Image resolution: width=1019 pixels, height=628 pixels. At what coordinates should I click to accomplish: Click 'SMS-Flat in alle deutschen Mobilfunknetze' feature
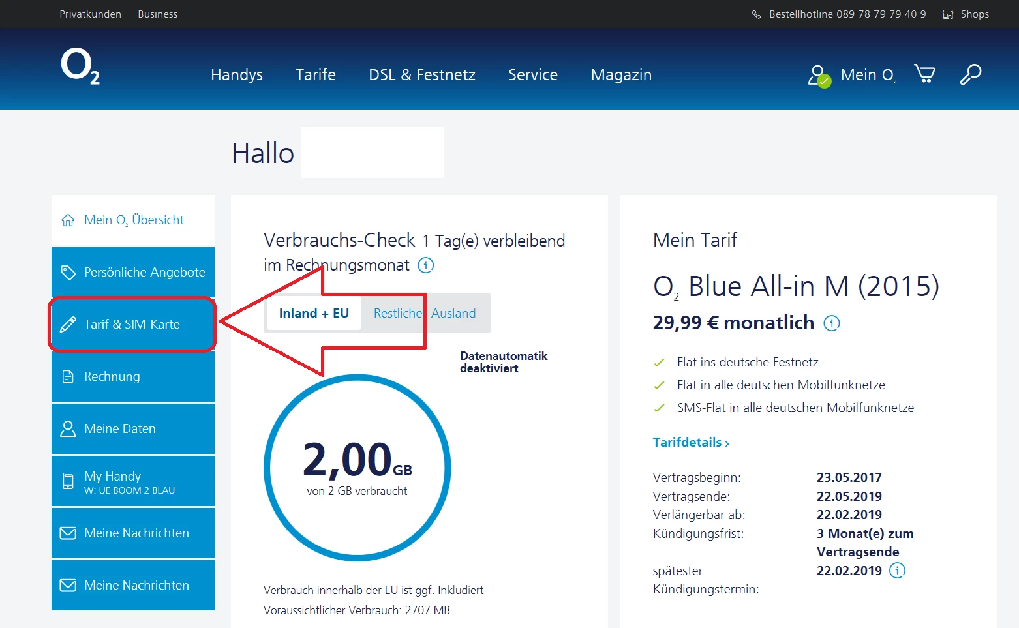pos(795,408)
